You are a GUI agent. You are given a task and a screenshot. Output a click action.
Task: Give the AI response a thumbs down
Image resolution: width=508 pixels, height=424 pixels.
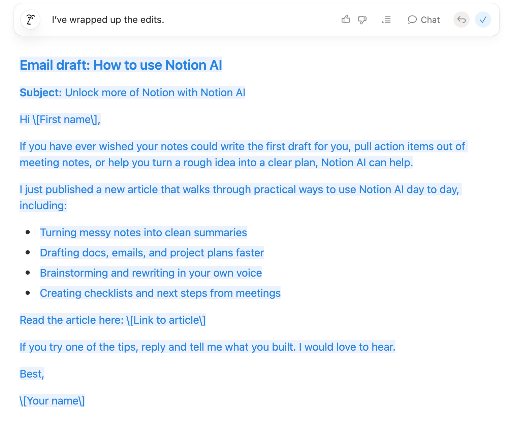point(362,20)
